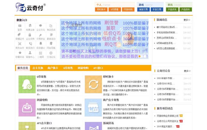207x130 pixels.
Task: Click the pink 网游收购 service image
Action: coord(27,107)
